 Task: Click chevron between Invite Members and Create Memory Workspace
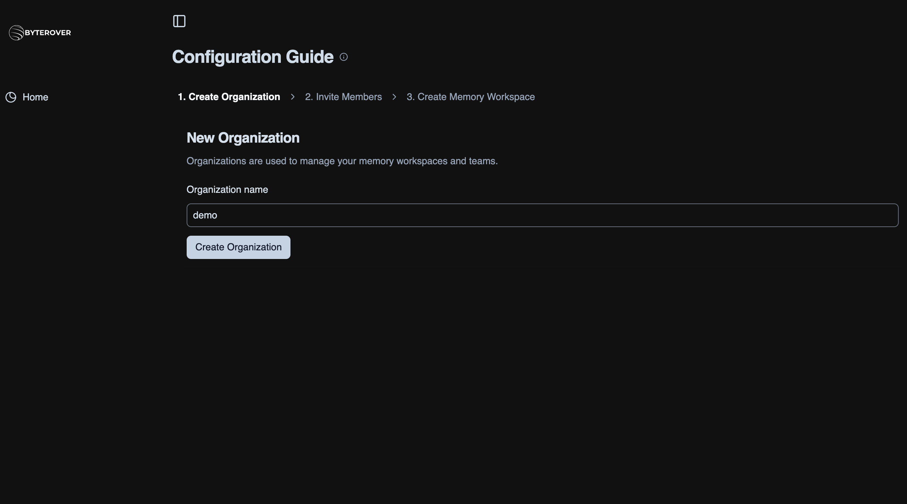pyautogui.click(x=394, y=97)
